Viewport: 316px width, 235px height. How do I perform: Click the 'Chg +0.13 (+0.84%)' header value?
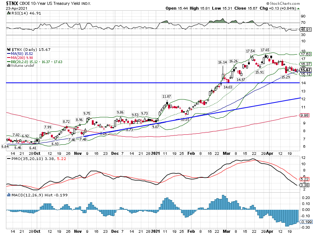[x=278, y=8]
